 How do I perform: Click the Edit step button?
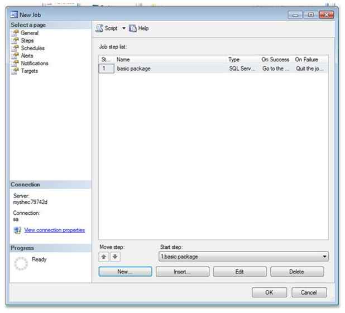(x=239, y=272)
